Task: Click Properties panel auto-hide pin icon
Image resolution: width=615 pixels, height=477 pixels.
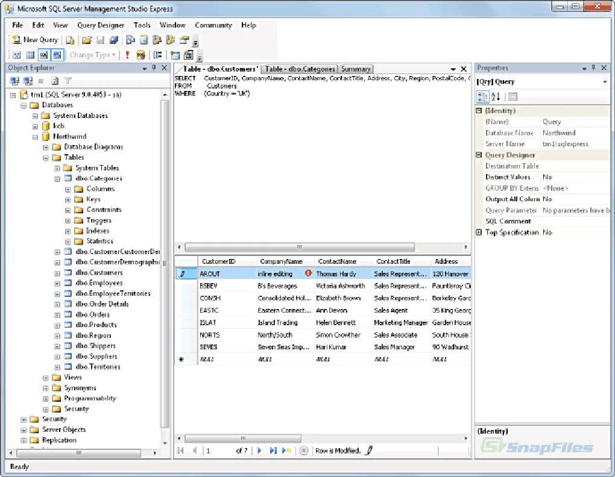Action: point(593,67)
